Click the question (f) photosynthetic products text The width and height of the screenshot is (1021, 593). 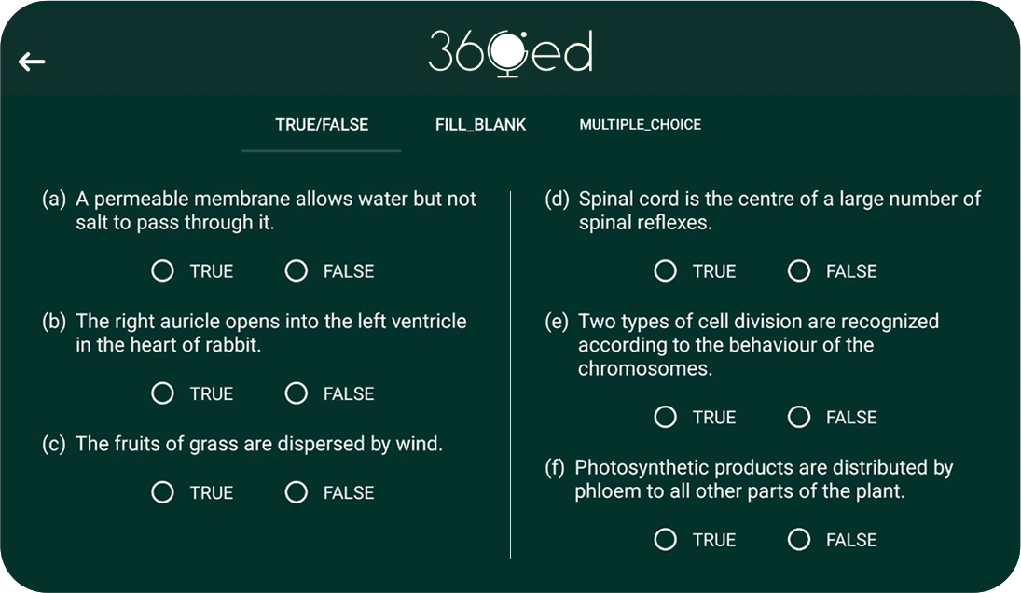(x=764, y=479)
